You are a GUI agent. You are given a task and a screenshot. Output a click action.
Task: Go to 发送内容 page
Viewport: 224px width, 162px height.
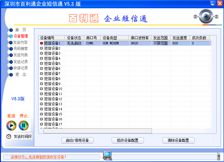click(20, 42)
